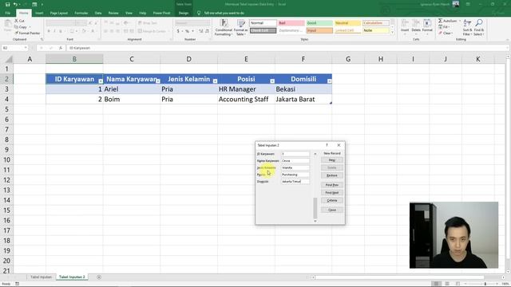Screen dimensions: 511x287
Task: Expand the cell styles gallery
Action: point(392,33)
